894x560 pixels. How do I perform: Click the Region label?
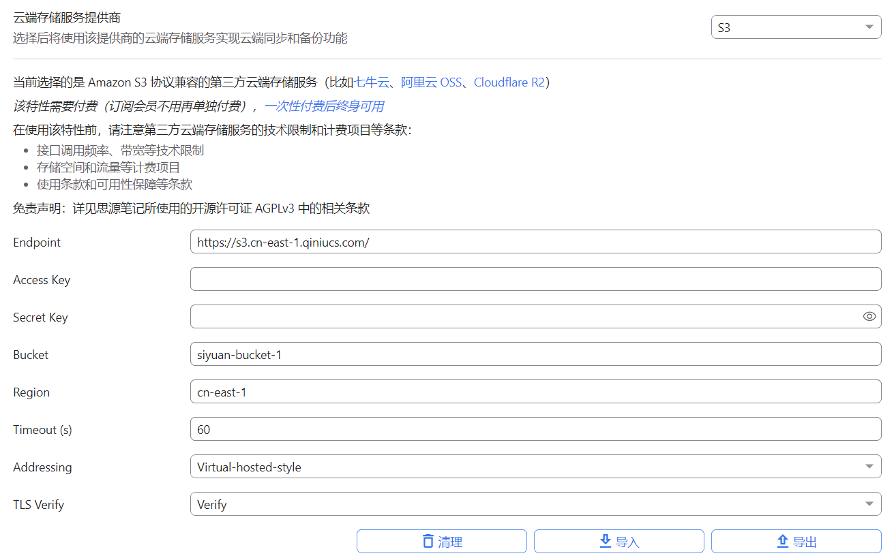point(31,392)
